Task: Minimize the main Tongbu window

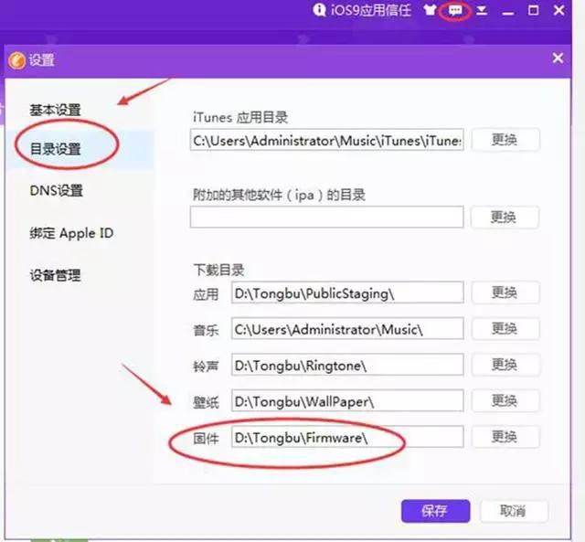Action: (508, 13)
